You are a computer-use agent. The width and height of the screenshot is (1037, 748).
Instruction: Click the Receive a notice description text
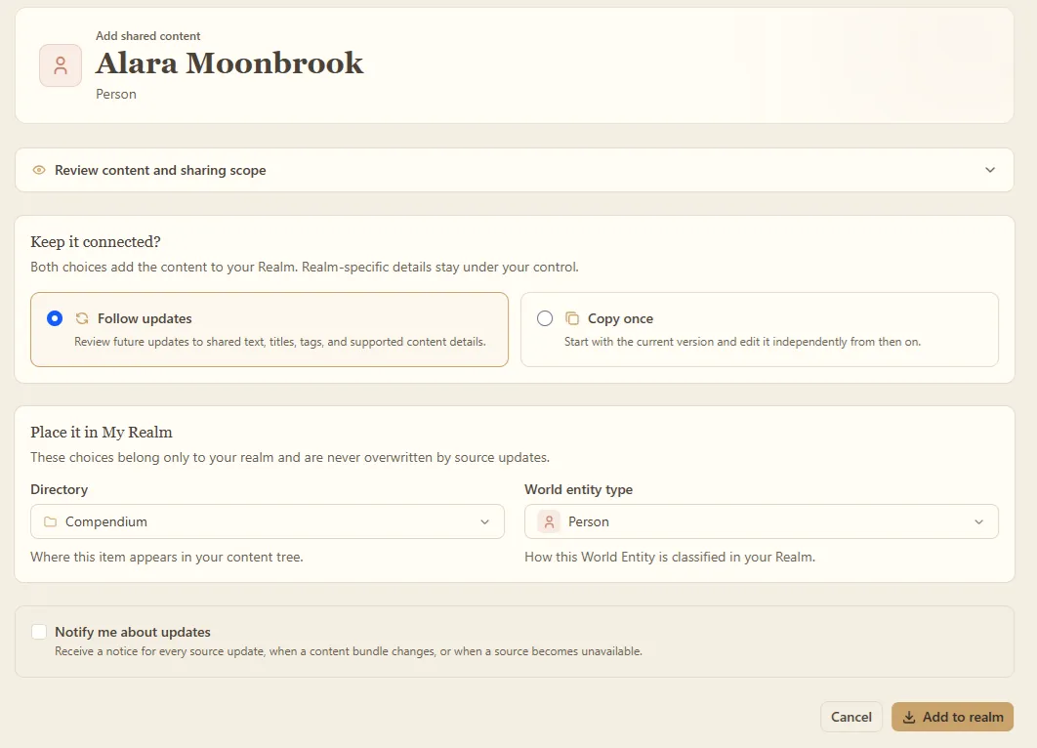(349, 651)
